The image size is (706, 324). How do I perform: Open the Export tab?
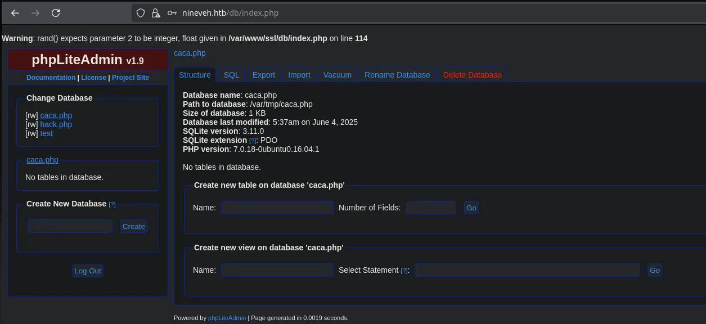click(x=263, y=75)
